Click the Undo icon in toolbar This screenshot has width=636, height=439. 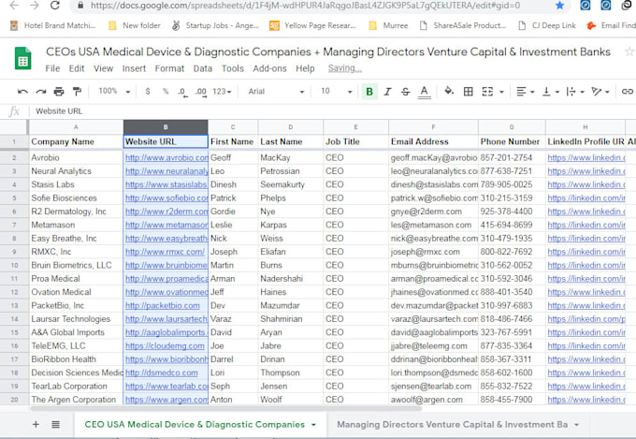22,92
